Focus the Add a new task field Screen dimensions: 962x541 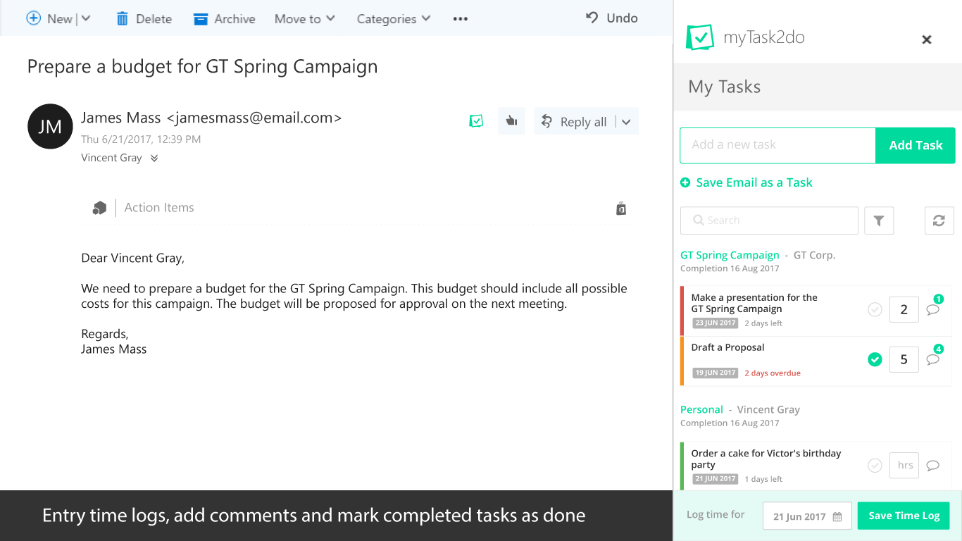[777, 145]
